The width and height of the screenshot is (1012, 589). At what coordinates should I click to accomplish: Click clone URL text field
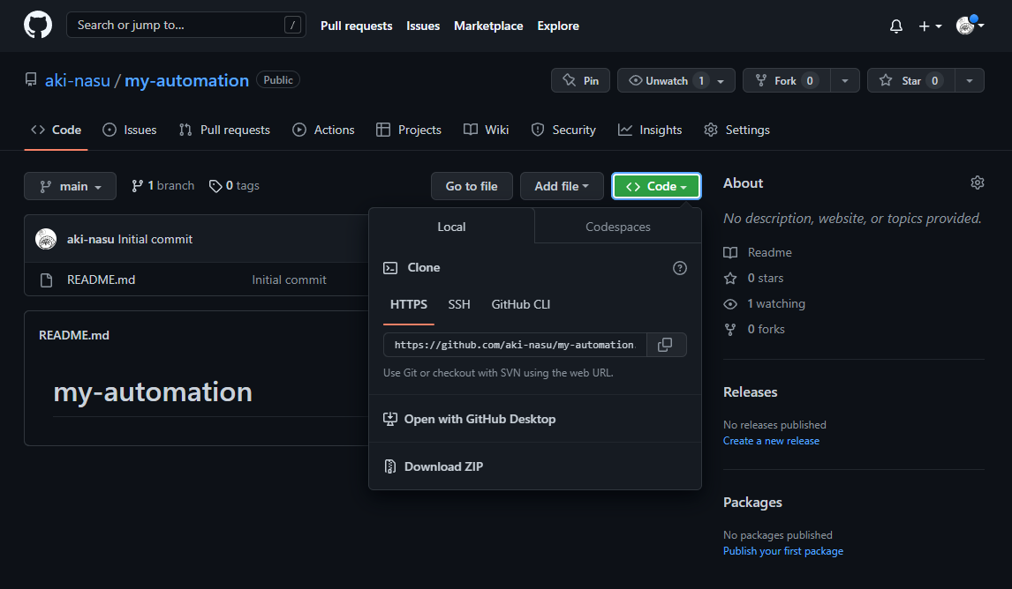pos(515,345)
